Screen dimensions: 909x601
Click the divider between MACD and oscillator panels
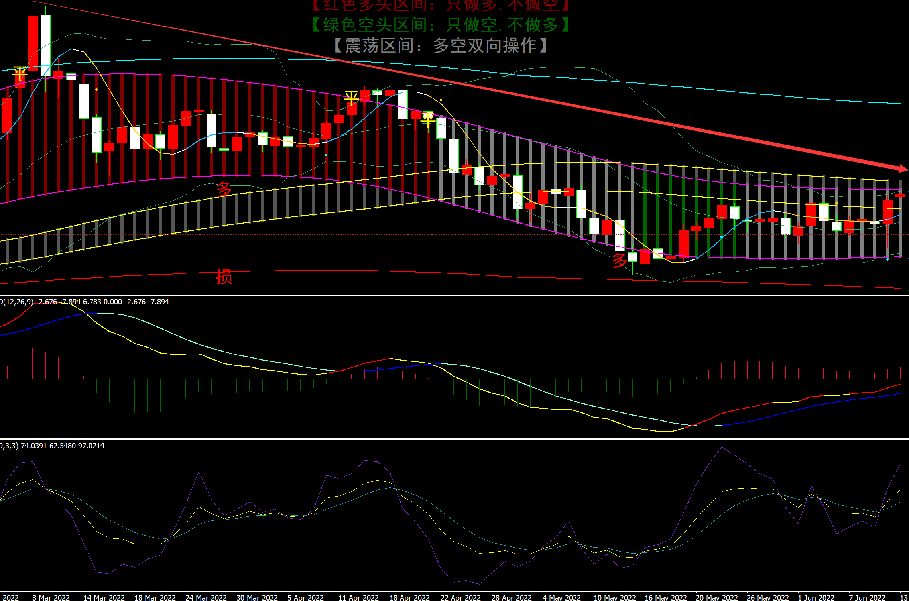454,439
